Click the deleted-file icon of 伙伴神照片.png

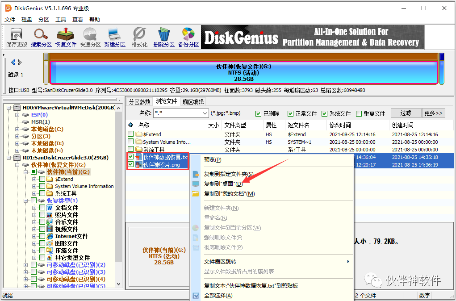(138, 165)
